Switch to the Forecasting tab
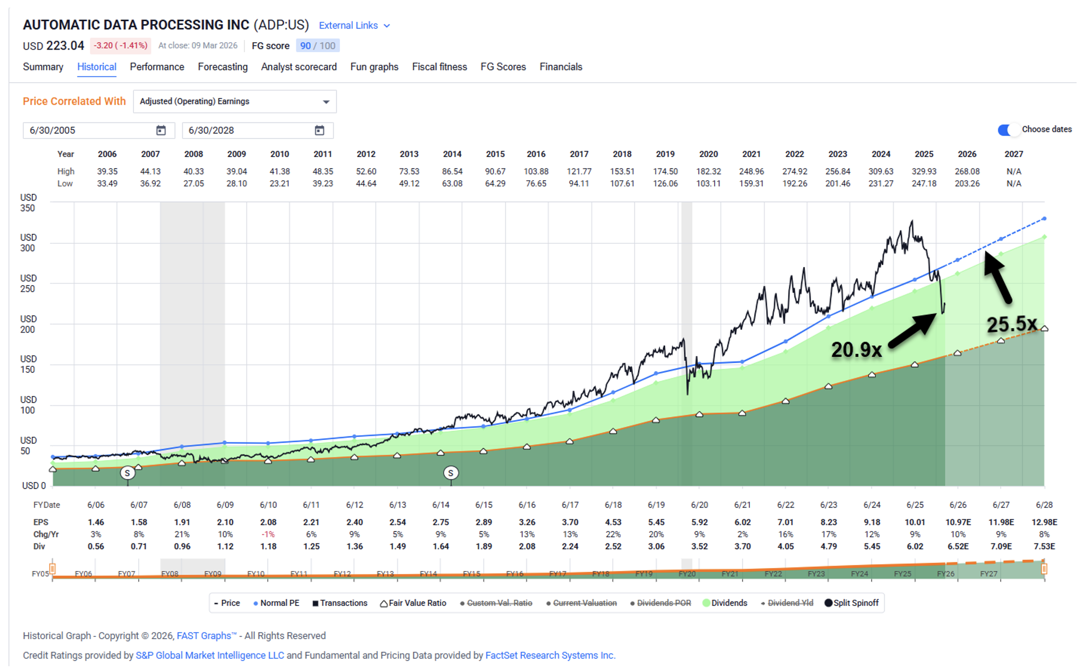This screenshot has height=670, width=1077. (223, 67)
